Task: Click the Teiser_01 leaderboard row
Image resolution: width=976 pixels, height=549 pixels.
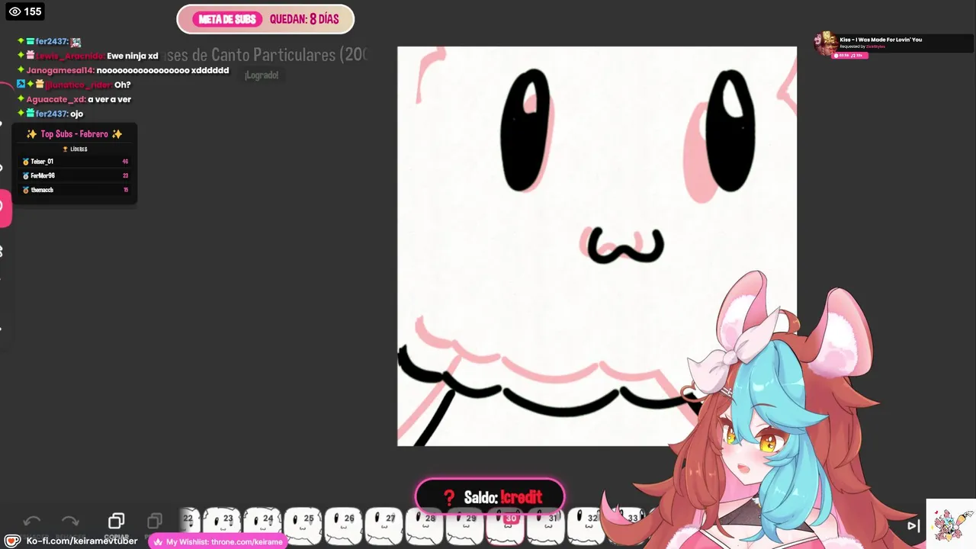Action: [75, 162]
